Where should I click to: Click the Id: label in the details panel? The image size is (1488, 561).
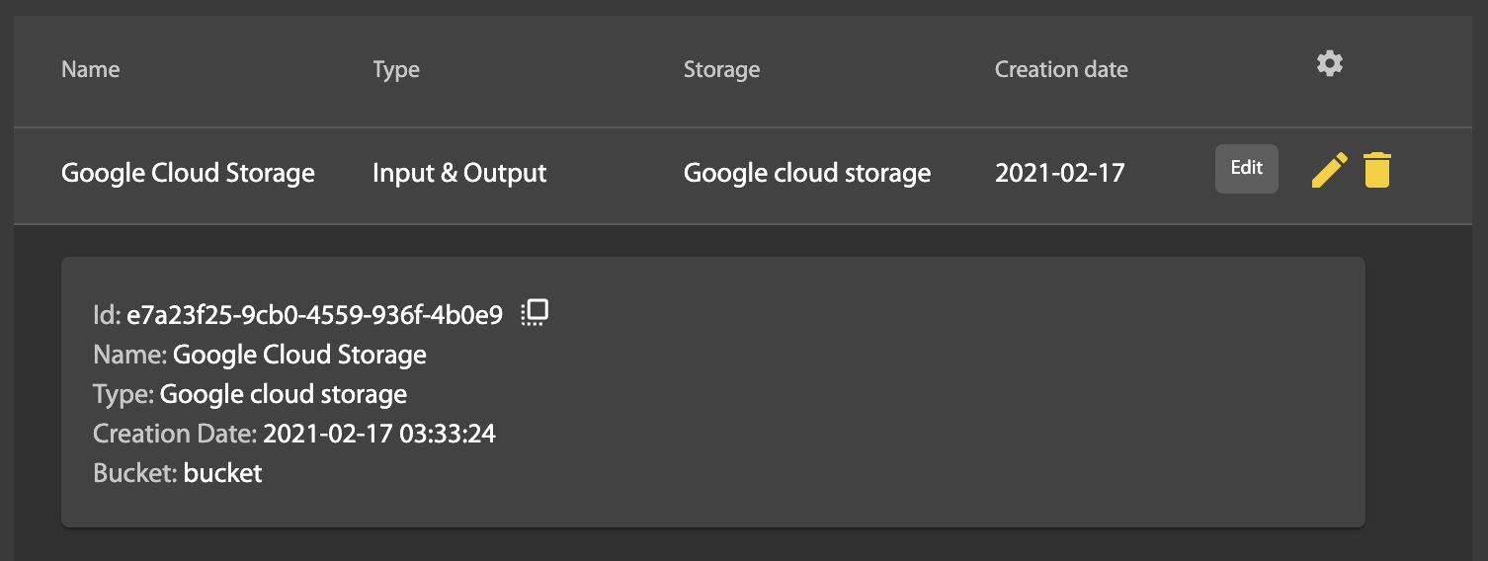107,315
